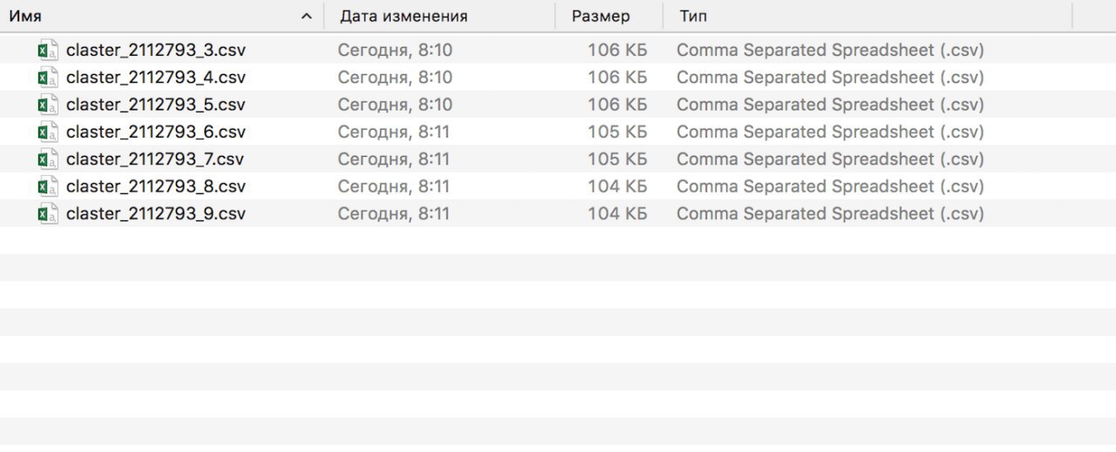This screenshot has width=1116, height=452.
Task: Click the 106 КБ size of claster_2112793_4.csv
Action: coord(617,78)
